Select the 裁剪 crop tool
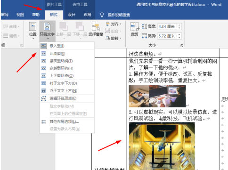Screen dimensions: 228x170 [135, 29]
